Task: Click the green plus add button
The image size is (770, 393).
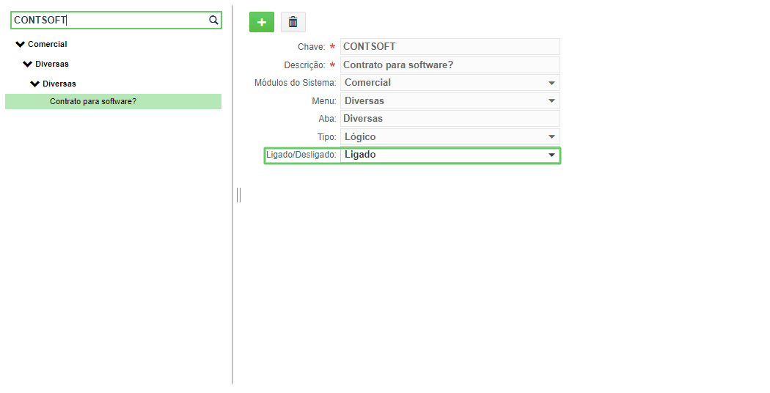Action: (262, 22)
